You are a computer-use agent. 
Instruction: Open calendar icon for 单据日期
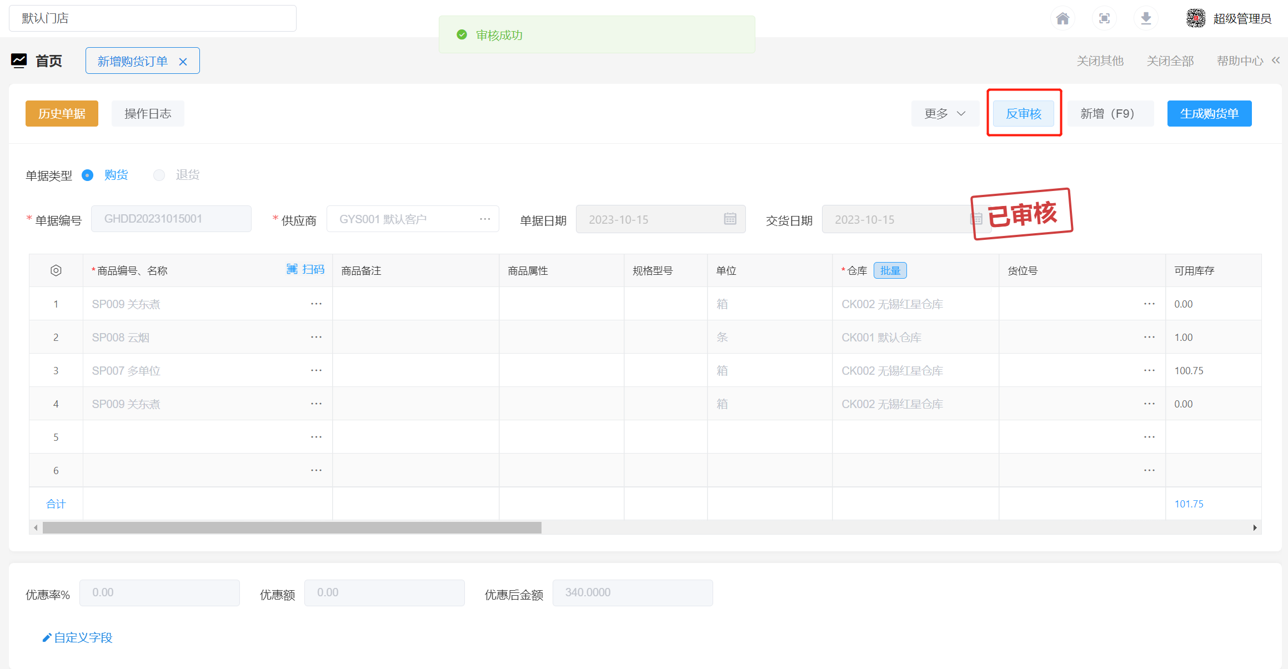730,219
